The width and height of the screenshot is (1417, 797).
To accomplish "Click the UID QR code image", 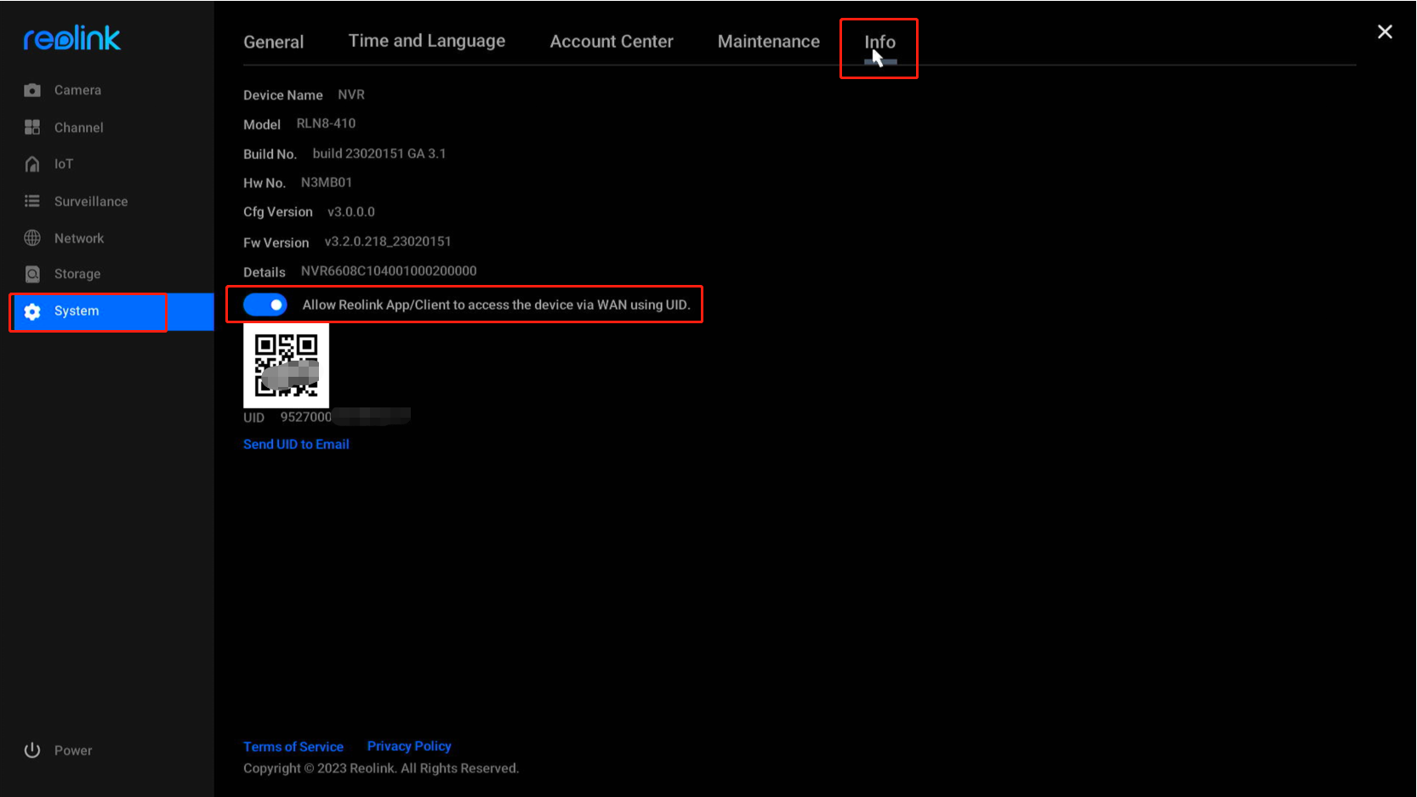I will coord(286,366).
